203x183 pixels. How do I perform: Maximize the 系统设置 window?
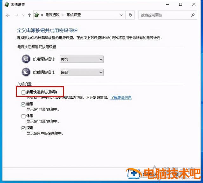(180, 4)
